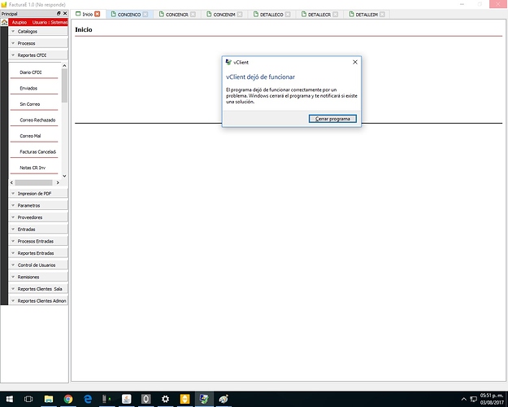Image resolution: width=508 pixels, height=407 pixels.
Task: Collapse the Reportes CFDI section
Action: pos(38,55)
